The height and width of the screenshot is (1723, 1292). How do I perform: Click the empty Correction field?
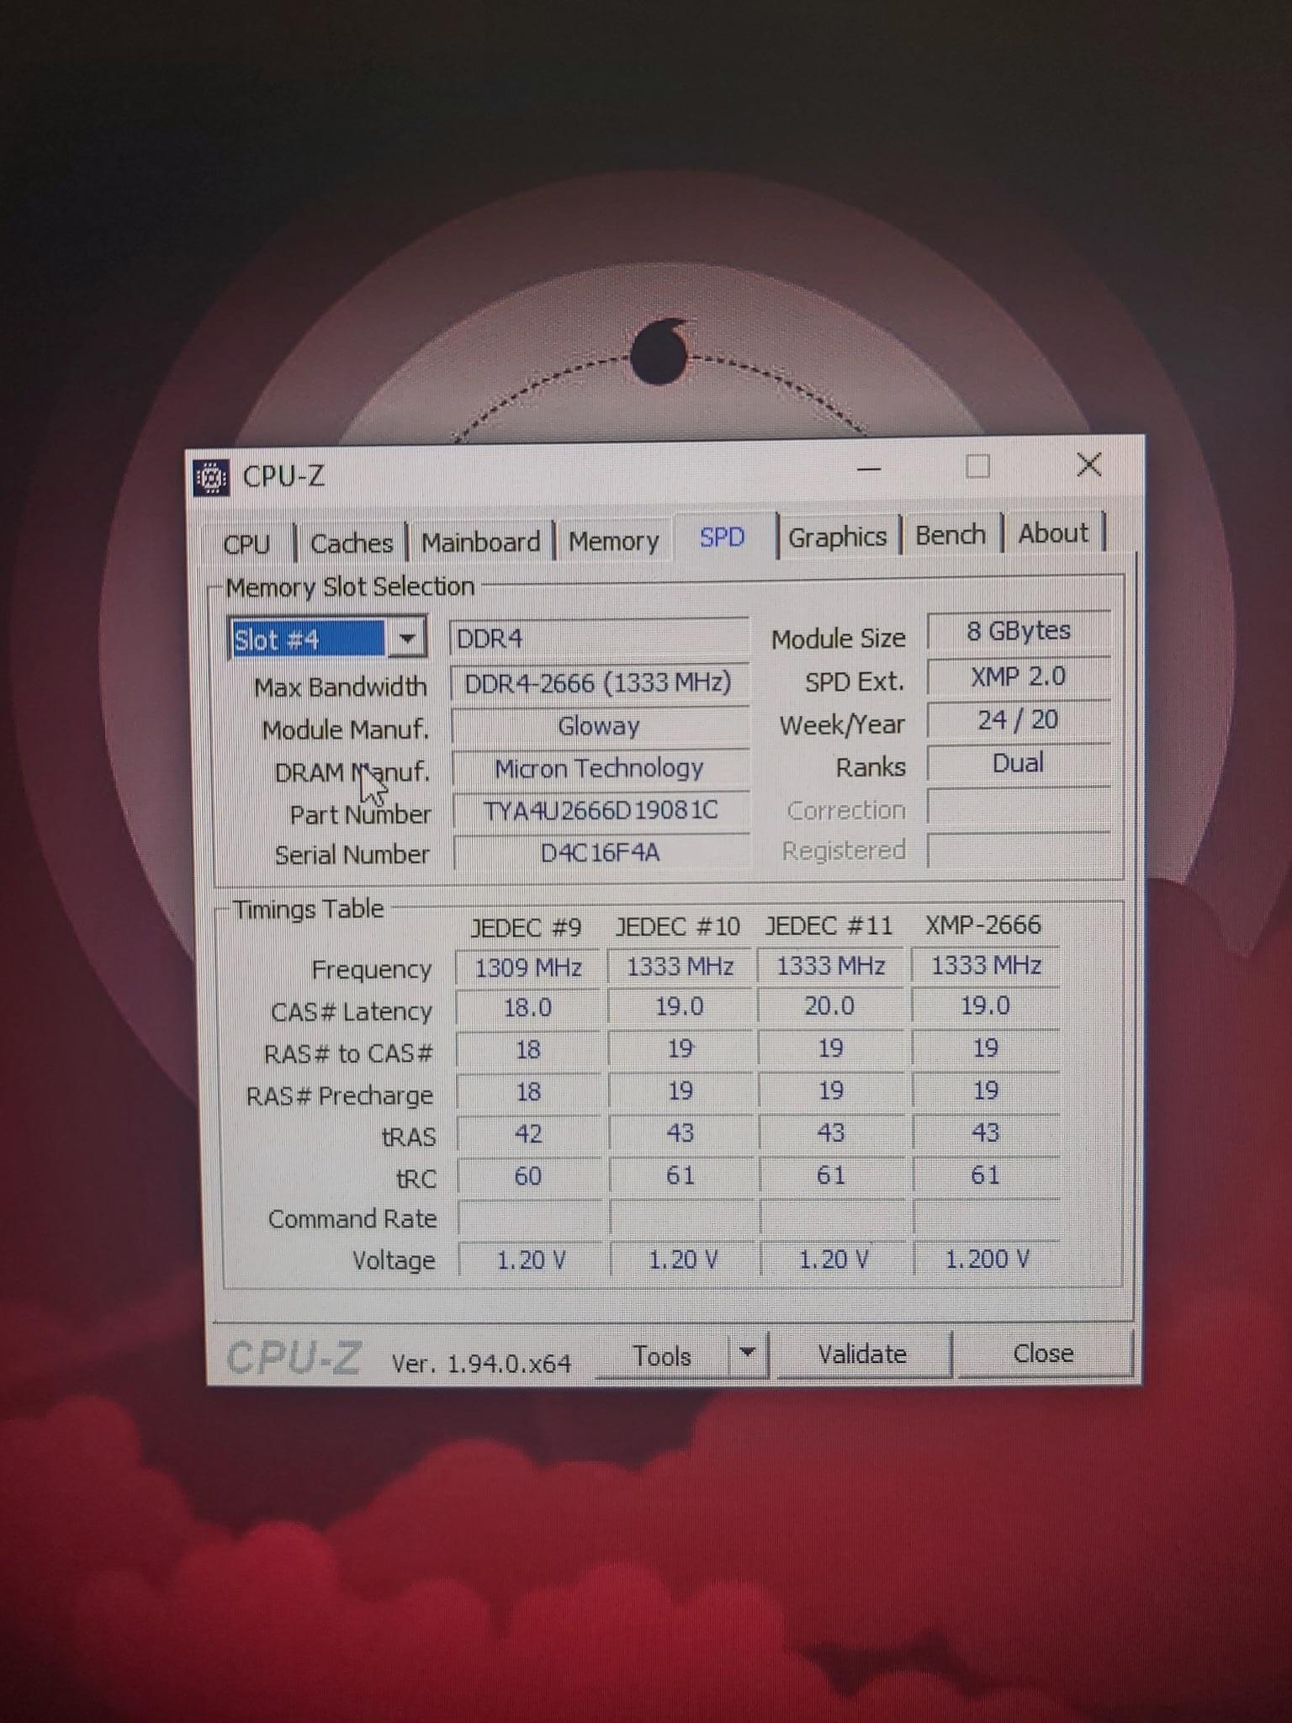[1019, 808]
